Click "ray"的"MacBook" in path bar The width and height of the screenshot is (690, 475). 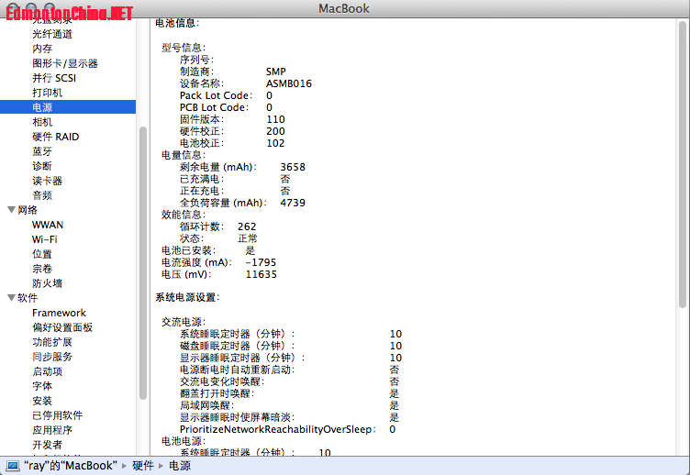(71, 466)
